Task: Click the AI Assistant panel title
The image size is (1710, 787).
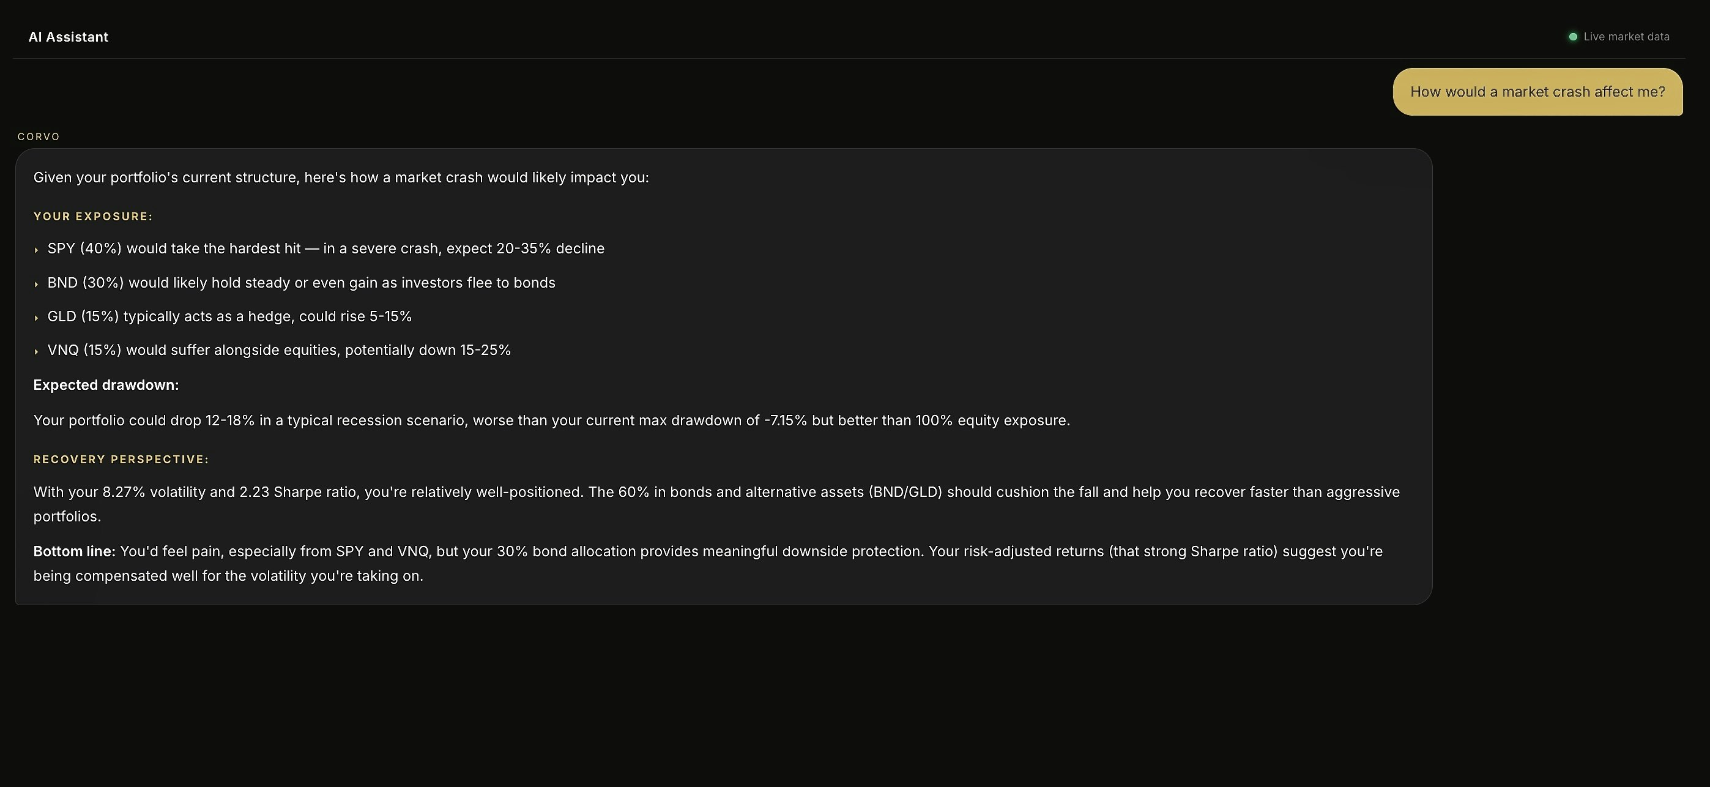Action: [x=69, y=37]
